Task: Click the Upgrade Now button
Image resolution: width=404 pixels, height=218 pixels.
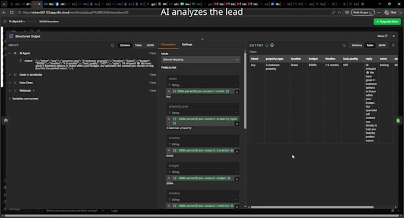Action: 387,21
